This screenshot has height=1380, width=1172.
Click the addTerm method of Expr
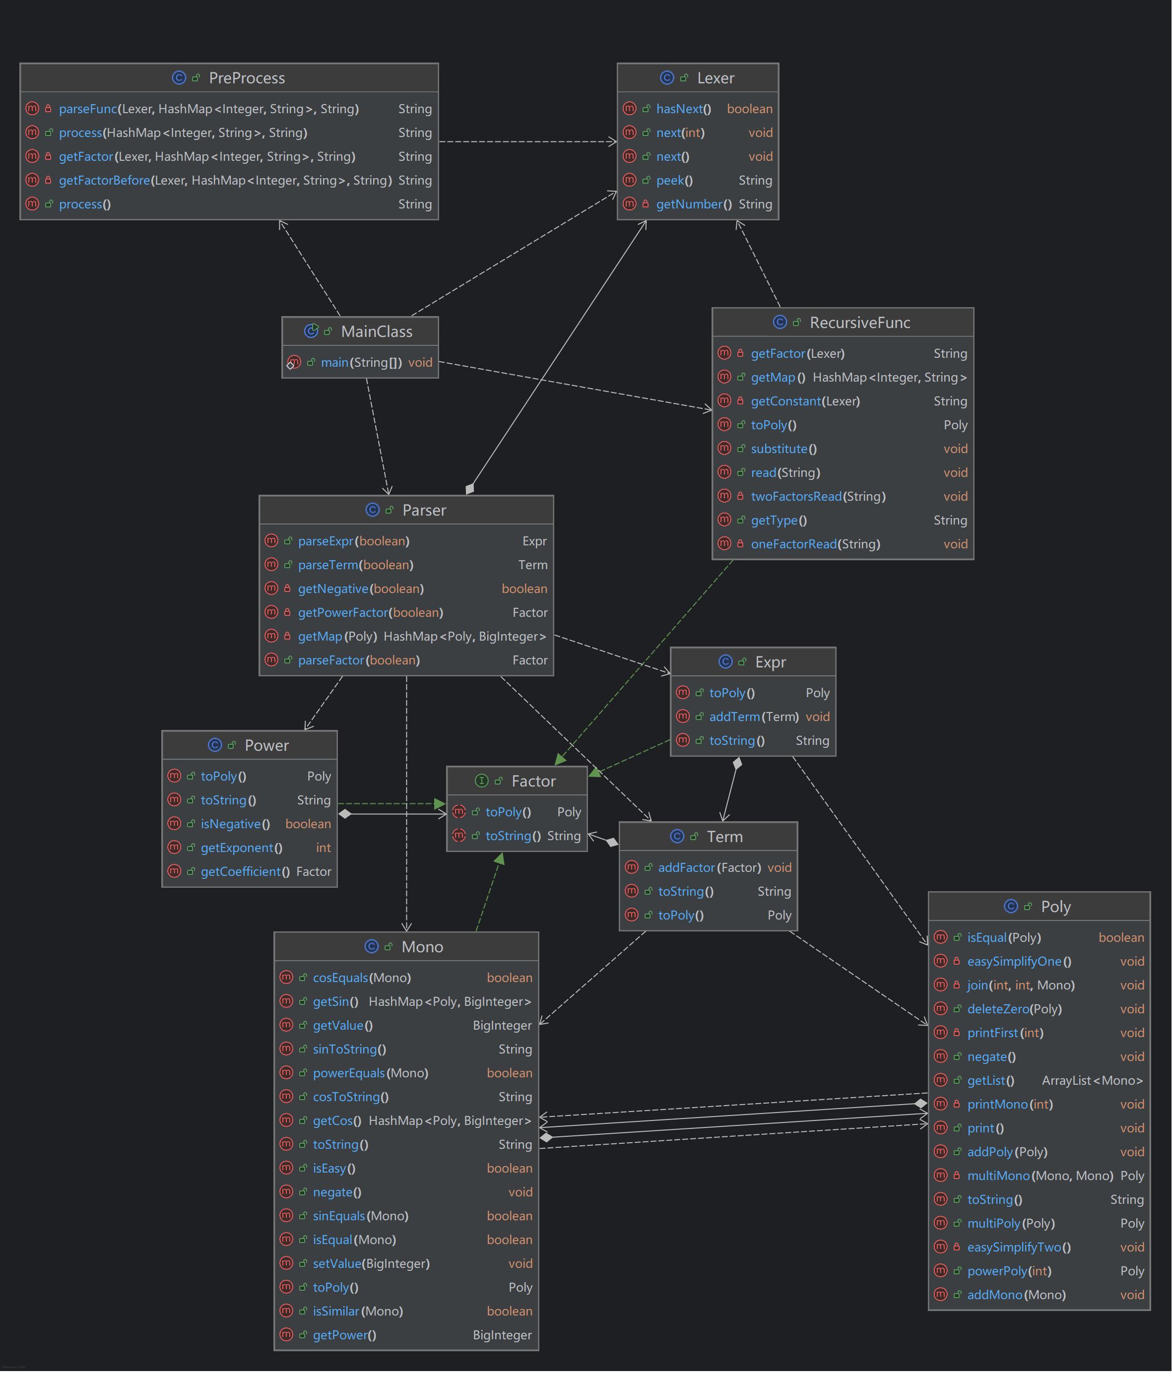coord(735,716)
